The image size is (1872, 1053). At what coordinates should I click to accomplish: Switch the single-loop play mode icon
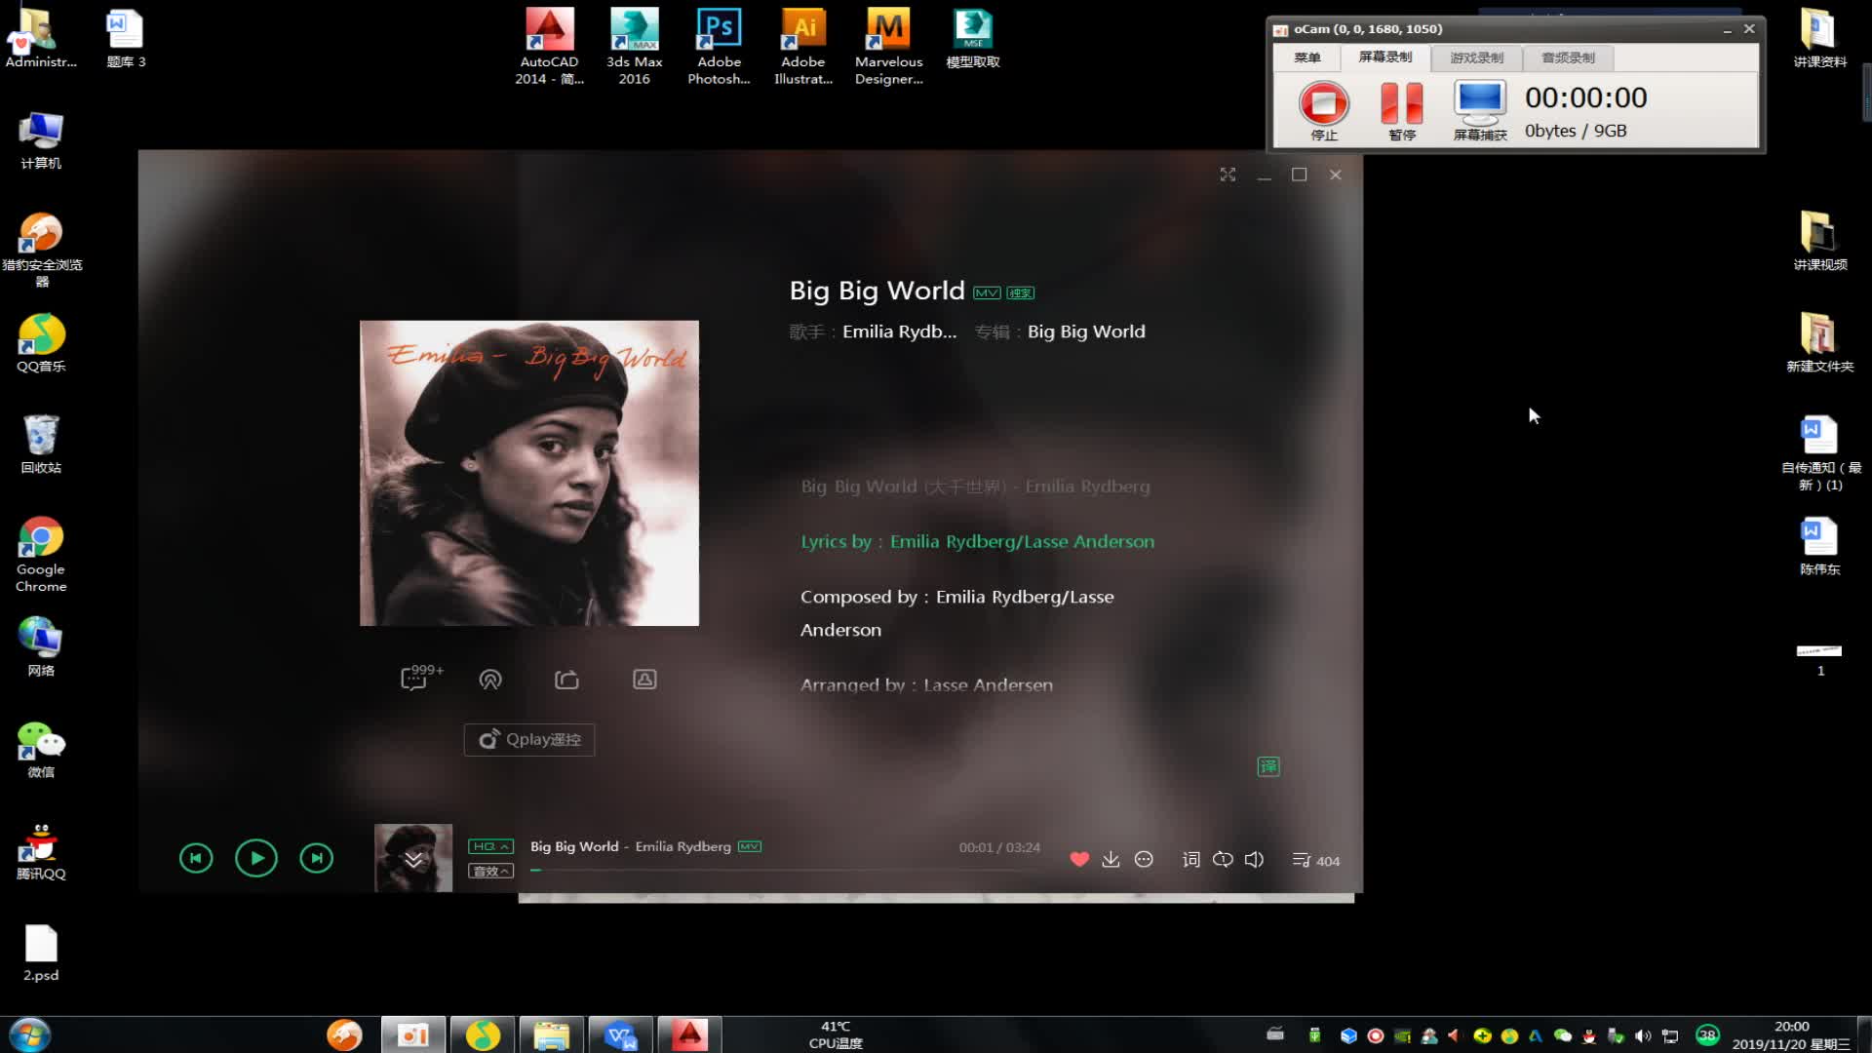[1223, 859]
